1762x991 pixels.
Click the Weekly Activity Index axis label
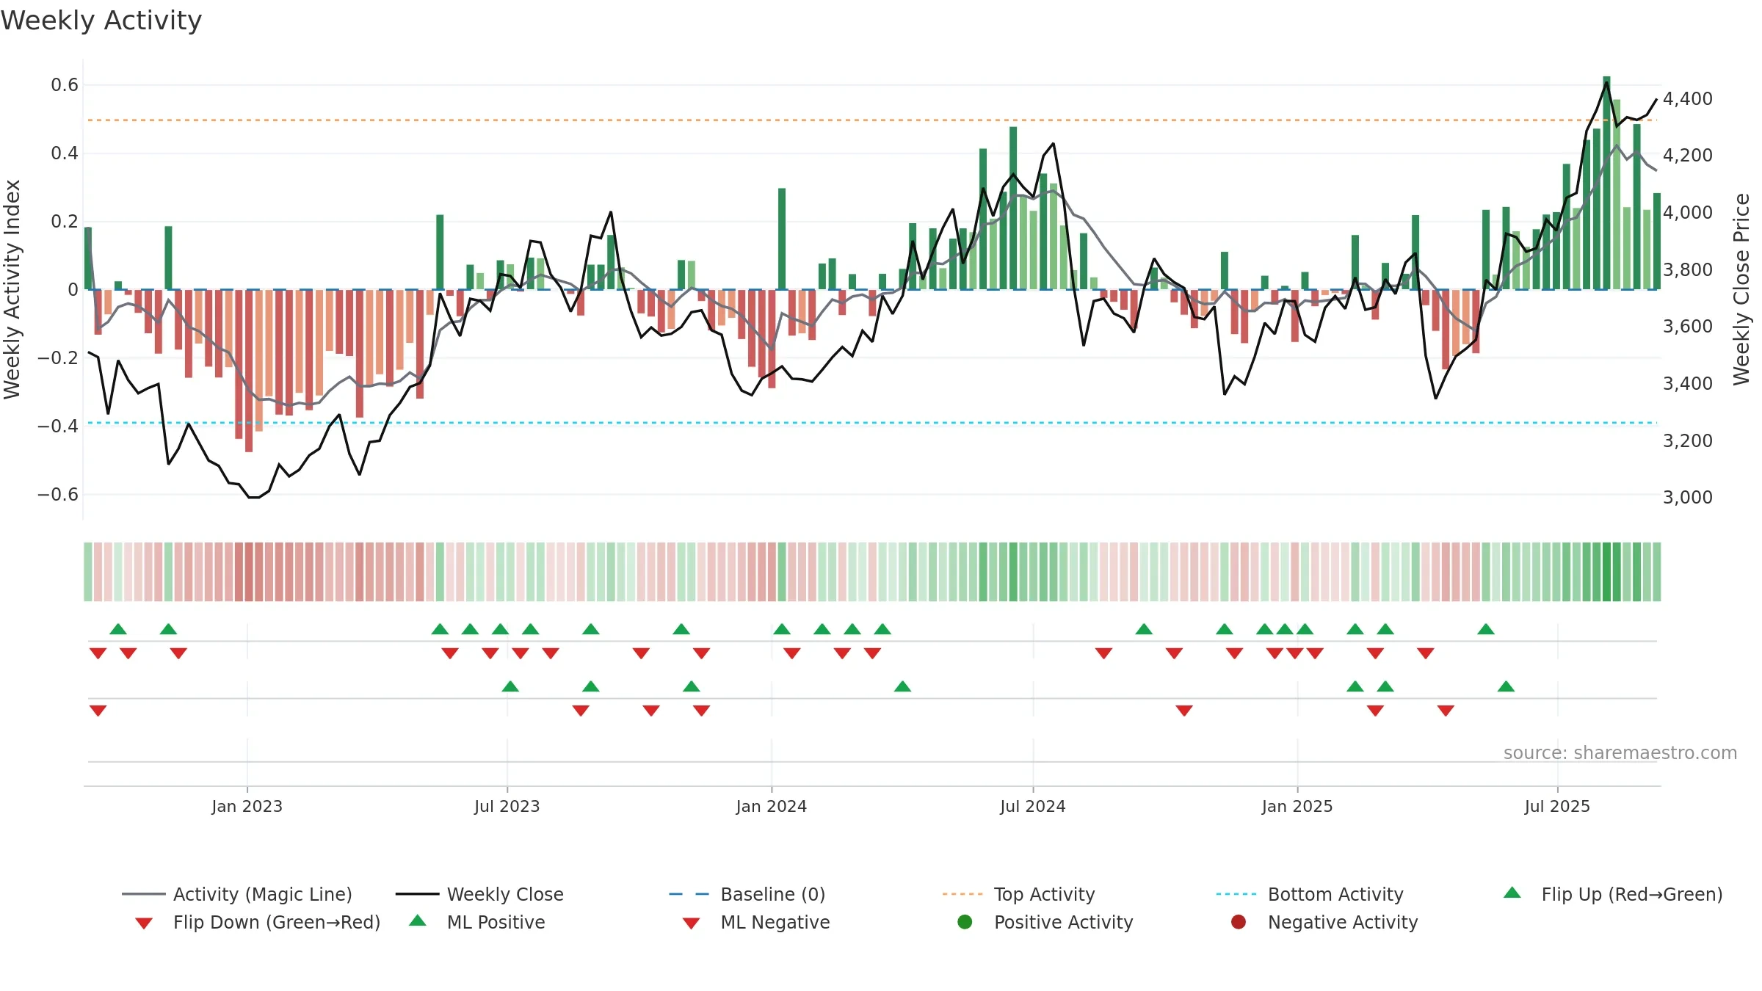pos(12,289)
